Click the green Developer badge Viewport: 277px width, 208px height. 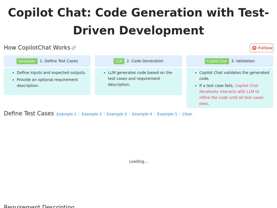27,61
